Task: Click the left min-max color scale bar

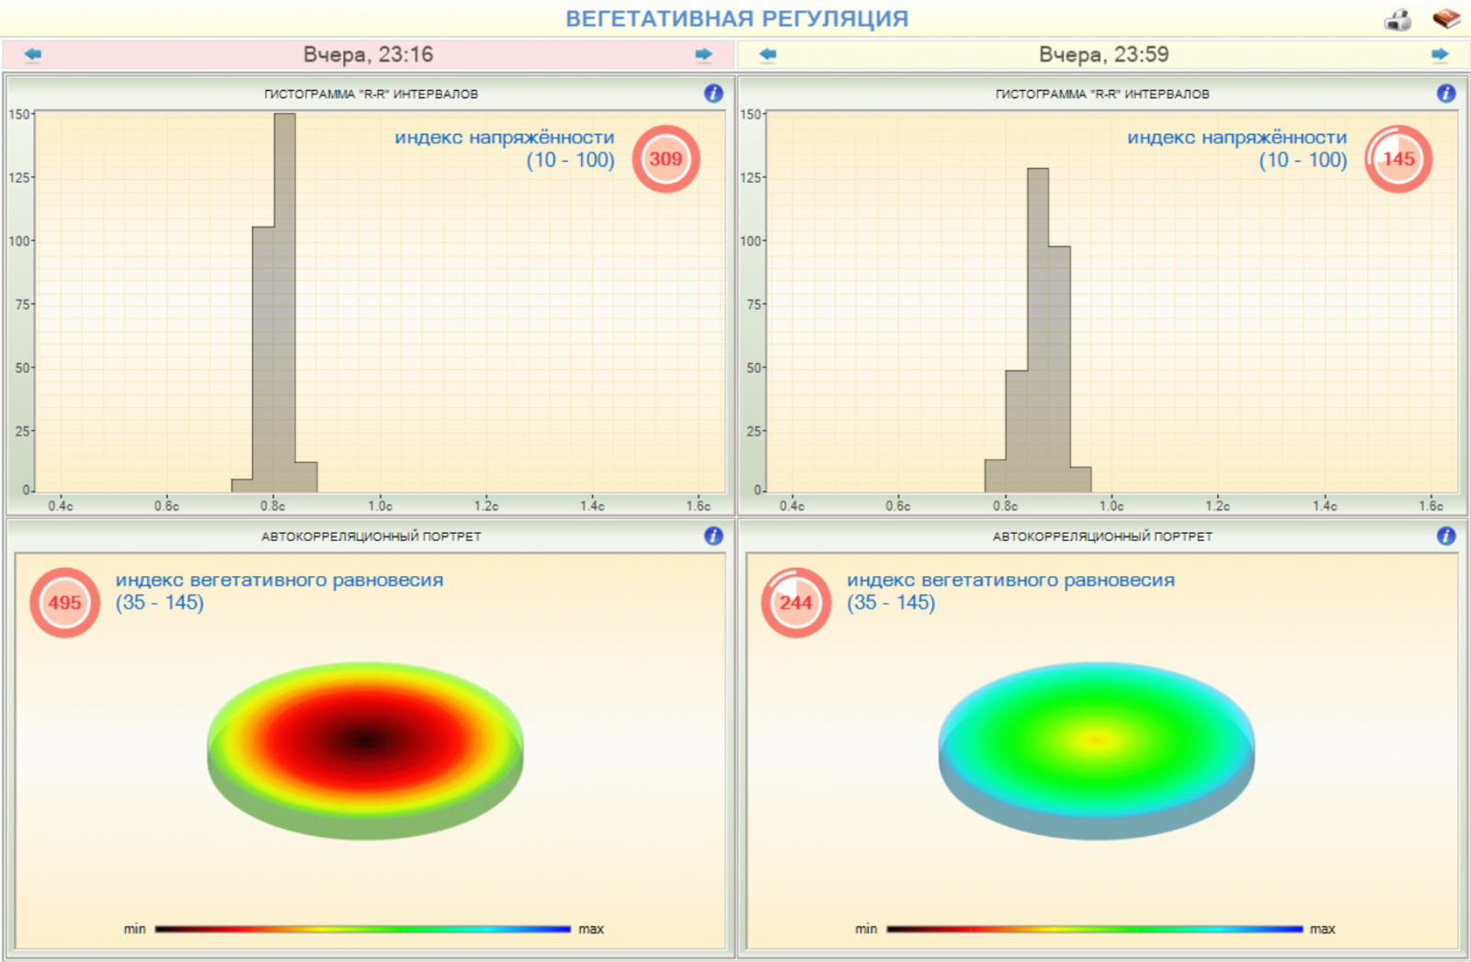Action: coord(363,929)
